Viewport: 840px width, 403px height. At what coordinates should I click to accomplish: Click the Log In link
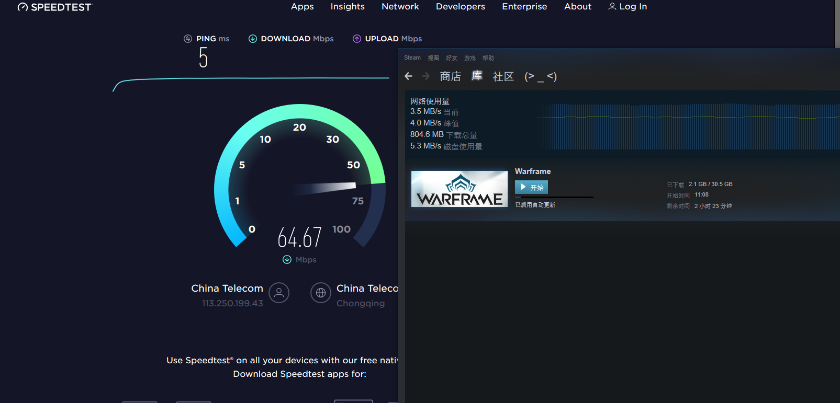tap(628, 7)
